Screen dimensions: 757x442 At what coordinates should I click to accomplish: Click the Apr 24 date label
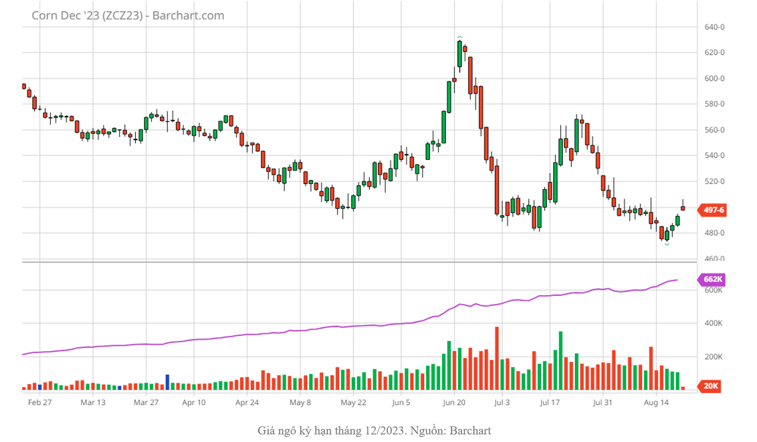coord(247,402)
